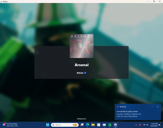Launch Microsoft Edge from the taskbar

[x=87, y=125]
